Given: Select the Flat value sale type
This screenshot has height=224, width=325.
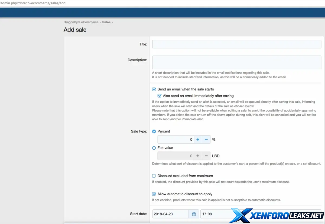Looking at the screenshot, I should point(154,148).
